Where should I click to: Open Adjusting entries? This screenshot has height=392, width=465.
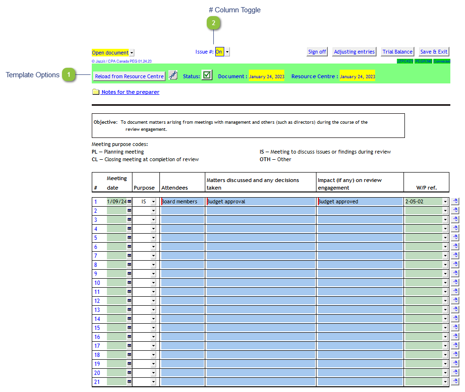point(354,52)
